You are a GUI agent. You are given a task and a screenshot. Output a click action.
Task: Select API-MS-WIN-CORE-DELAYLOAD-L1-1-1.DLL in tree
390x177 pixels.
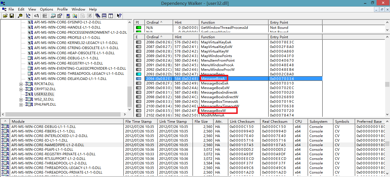point(70,79)
